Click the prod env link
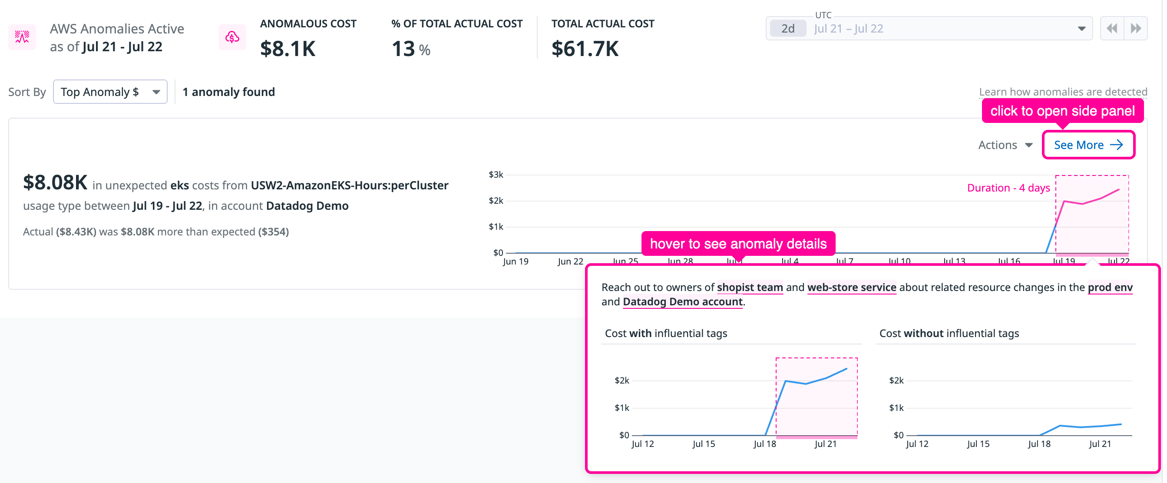 coord(1110,287)
